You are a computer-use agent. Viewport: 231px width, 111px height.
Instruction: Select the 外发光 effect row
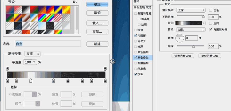click(x=143, y=69)
